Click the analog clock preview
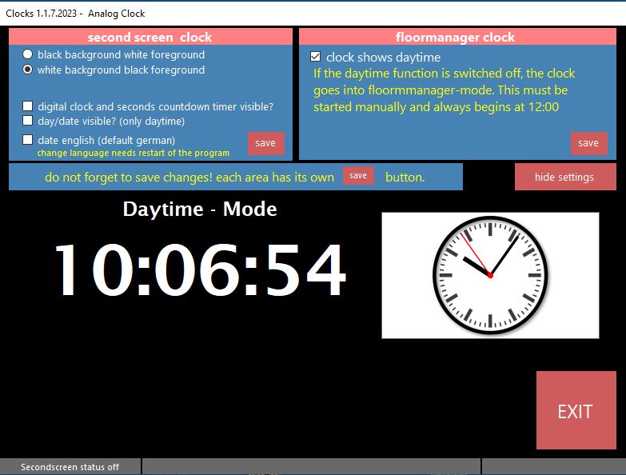The height and width of the screenshot is (475, 626). pyautogui.click(x=490, y=275)
